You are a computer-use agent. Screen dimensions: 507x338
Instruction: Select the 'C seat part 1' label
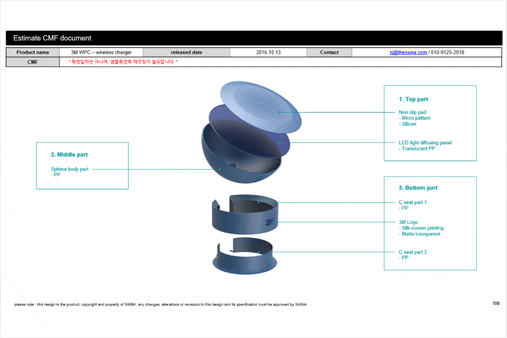[x=413, y=203]
